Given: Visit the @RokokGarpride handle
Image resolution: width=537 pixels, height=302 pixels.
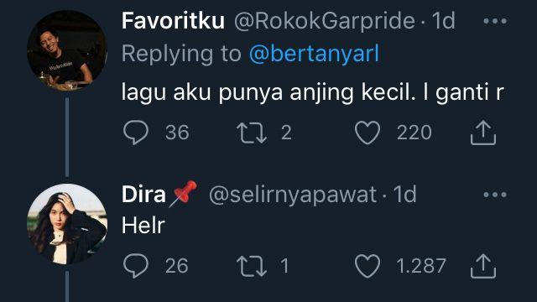Looking at the screenshot, I should pos(325,21).
